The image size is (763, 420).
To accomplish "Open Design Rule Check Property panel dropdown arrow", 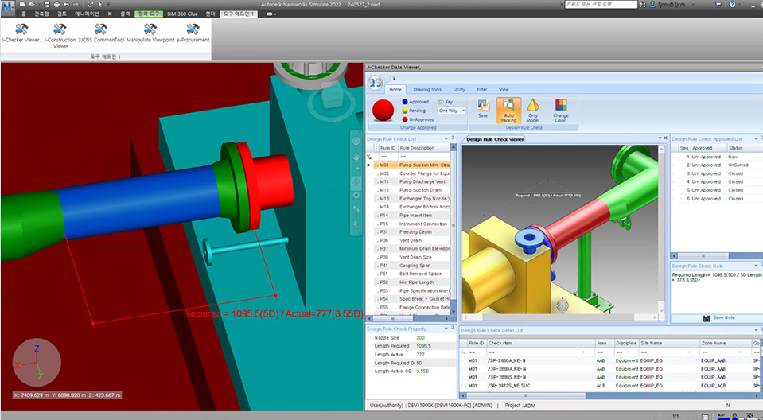I will [x=446, y=329].
